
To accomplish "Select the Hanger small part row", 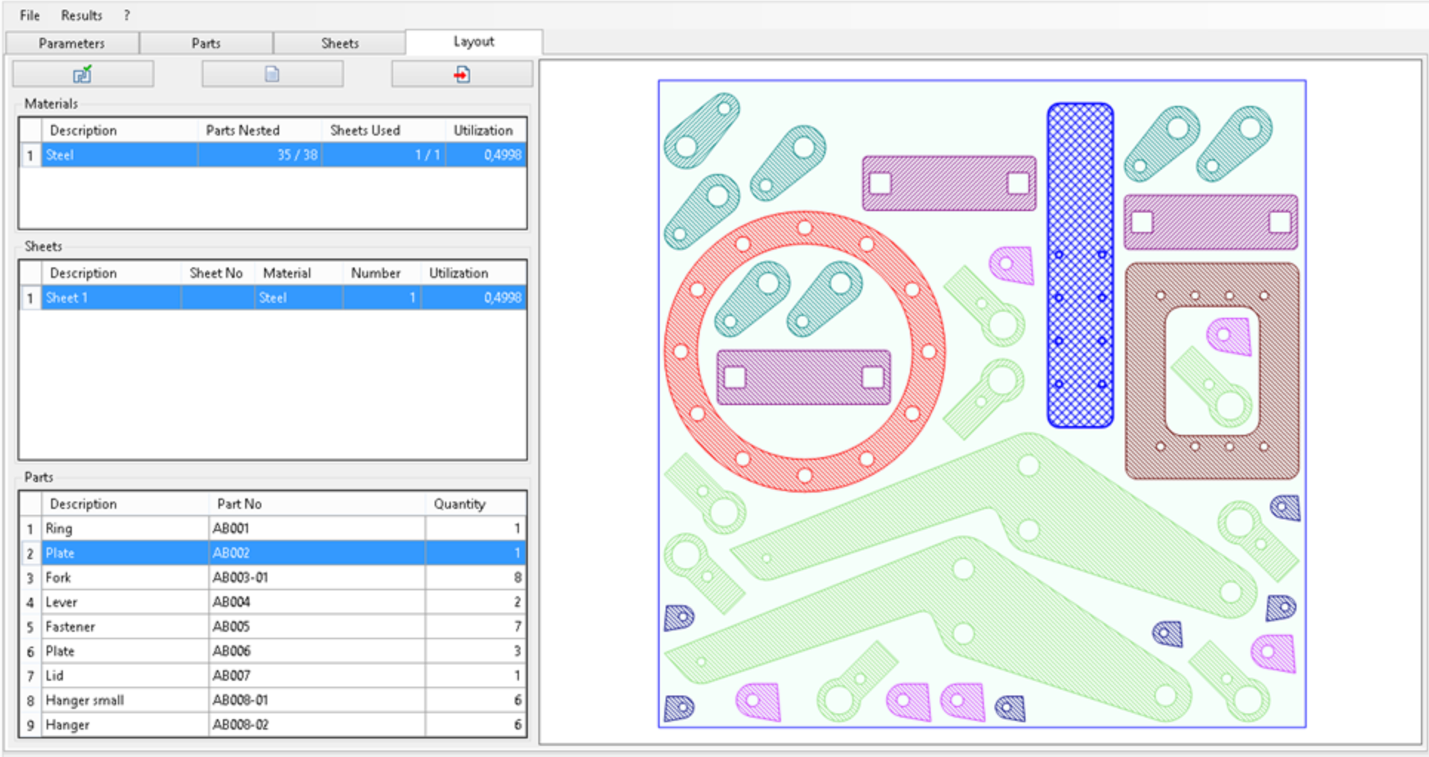I will 272,700.
